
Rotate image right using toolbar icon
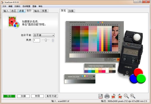click(x=120, y=96)
